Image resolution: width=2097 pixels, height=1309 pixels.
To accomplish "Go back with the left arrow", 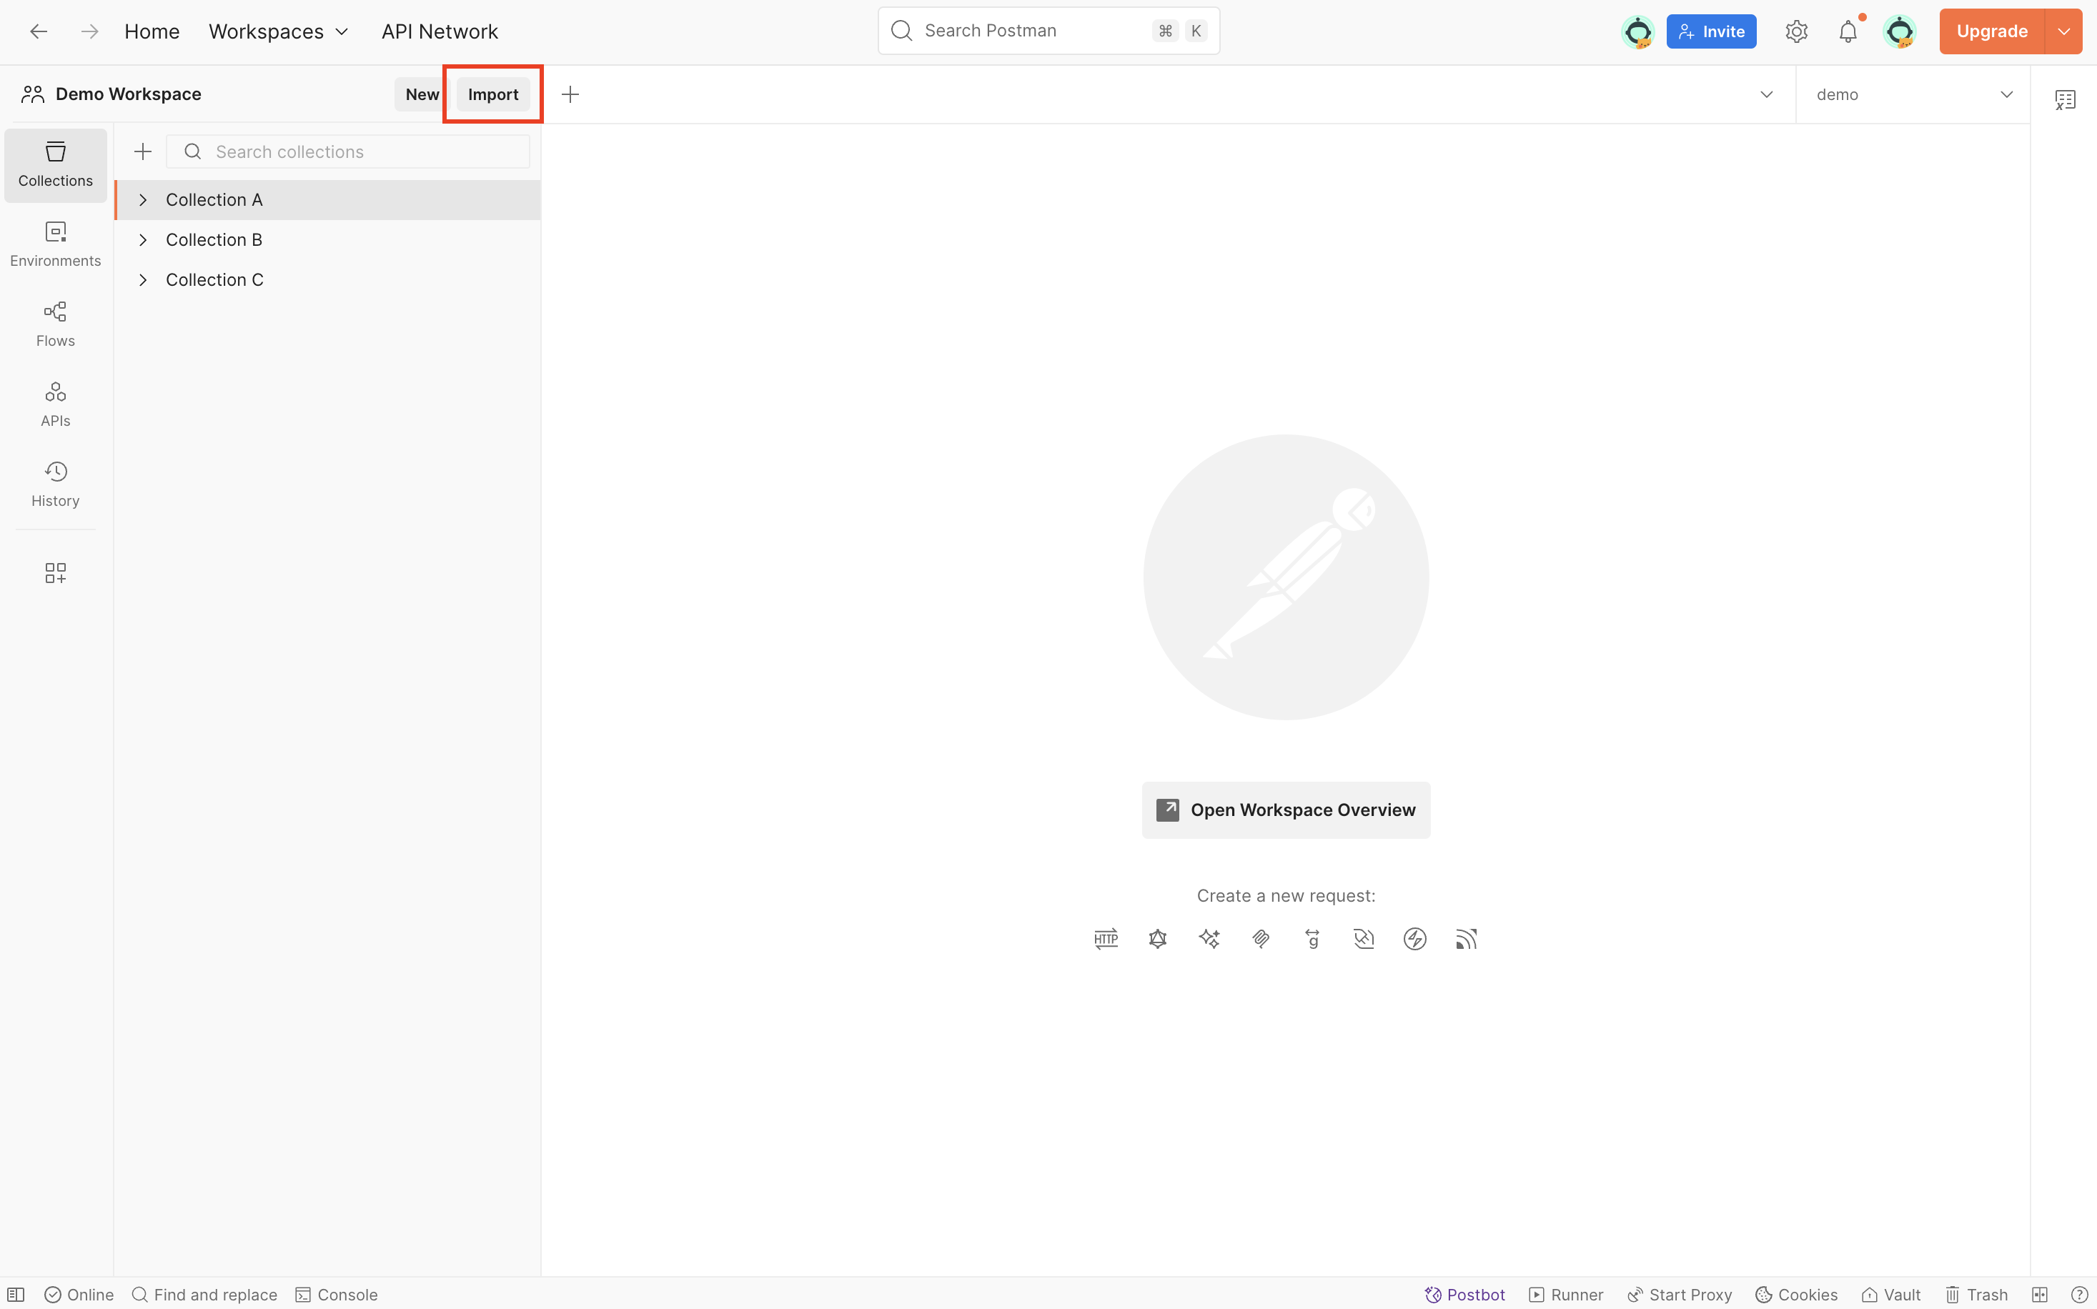I will 38,32.
